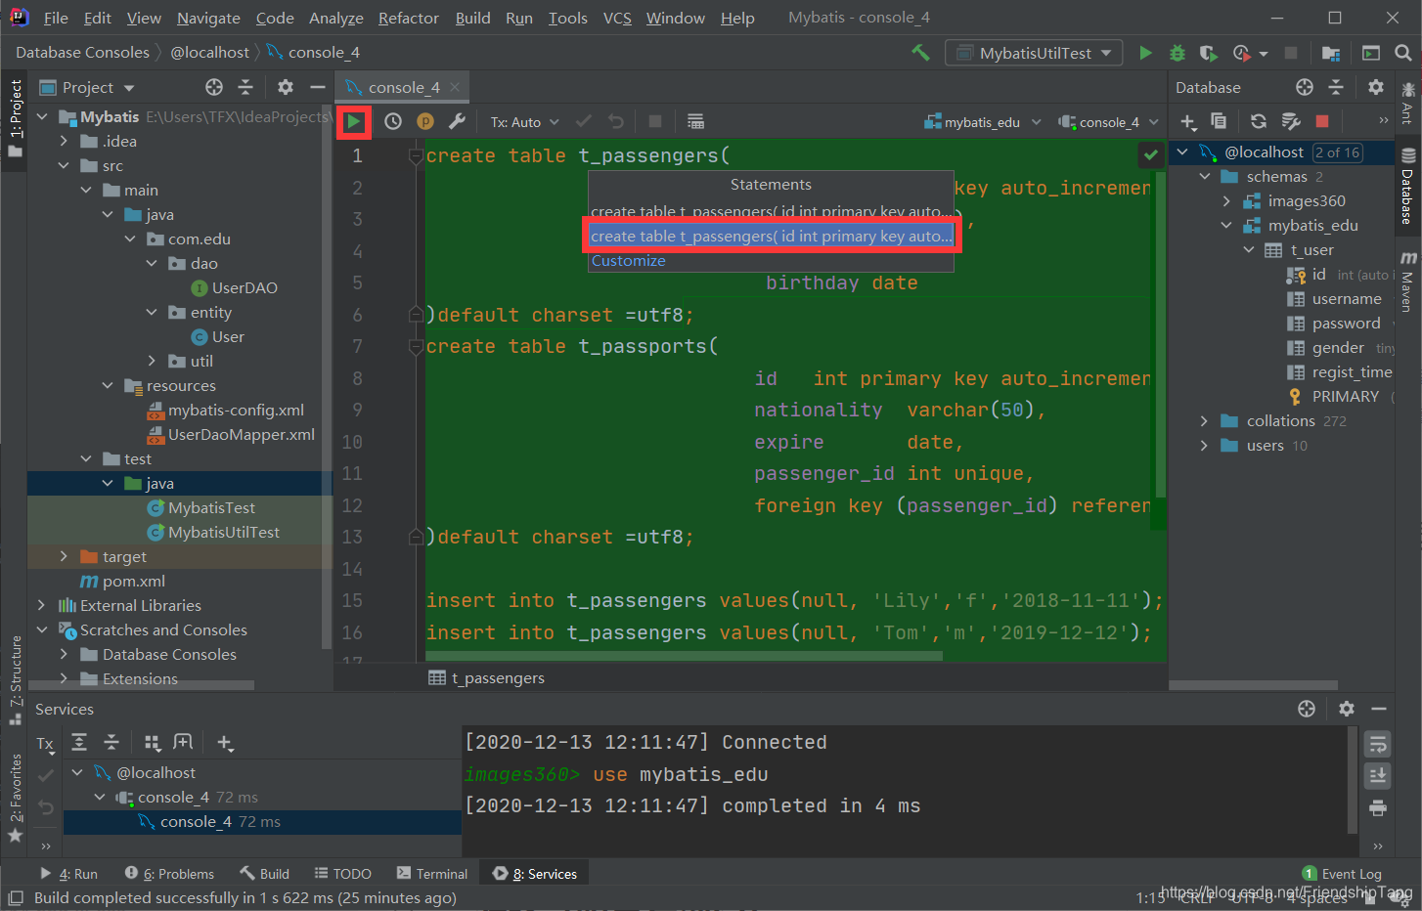Open the Tx: Auto dropdown
The image size is (1422, 911).
(524, 122)
